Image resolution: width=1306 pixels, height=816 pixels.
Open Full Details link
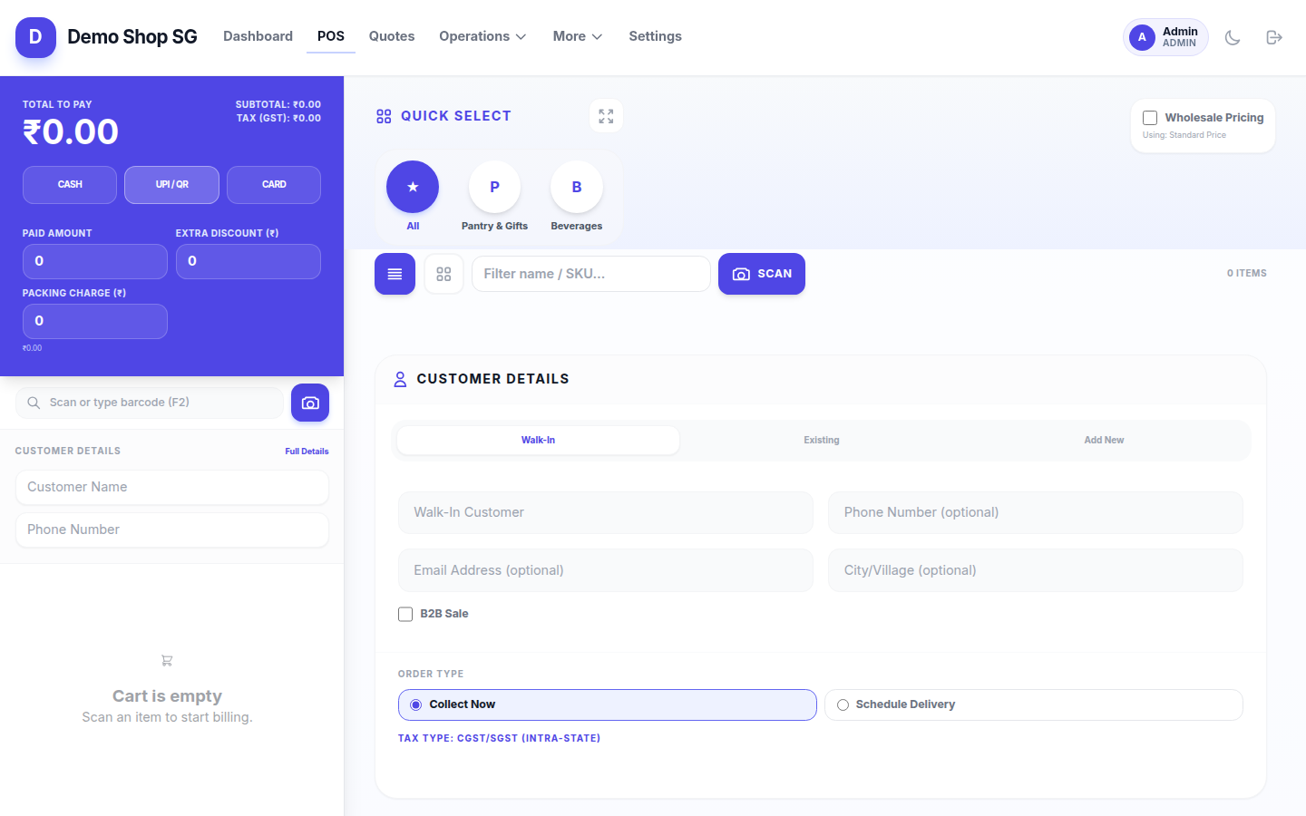click(307, 452)
